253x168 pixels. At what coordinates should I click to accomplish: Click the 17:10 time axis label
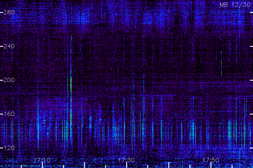pyautogui.click(x=42, y=160)
